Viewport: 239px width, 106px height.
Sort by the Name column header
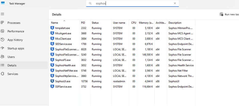click(x=54, y=23)
